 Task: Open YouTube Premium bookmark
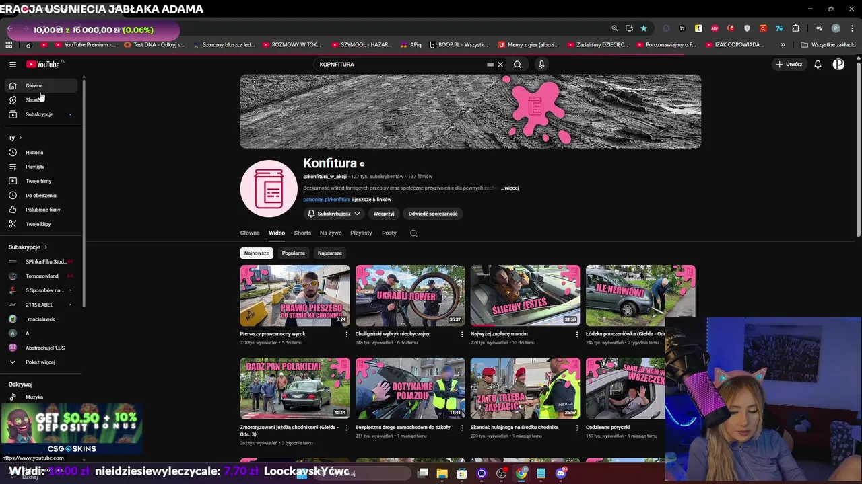click(x=85, y=45)
